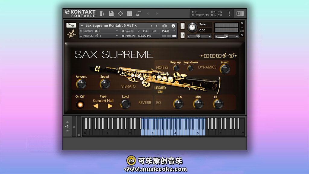Screen dimensions: 309x174
Task: Click the instrument name Sax Supreme Kontakt 5
Action: [111, 26]
